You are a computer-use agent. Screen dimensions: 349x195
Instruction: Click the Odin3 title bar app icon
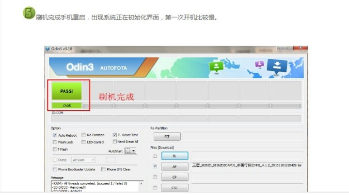(x=48, y=49)
